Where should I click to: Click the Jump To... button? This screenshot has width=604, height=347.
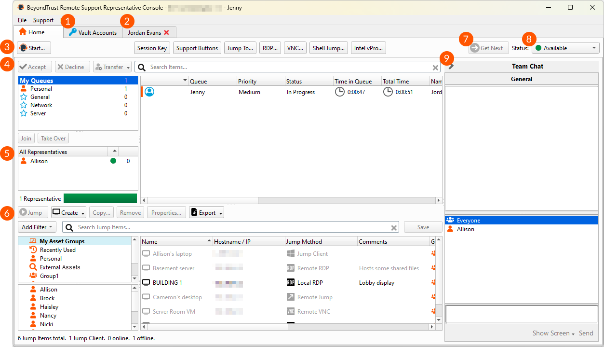pos(240,48)
